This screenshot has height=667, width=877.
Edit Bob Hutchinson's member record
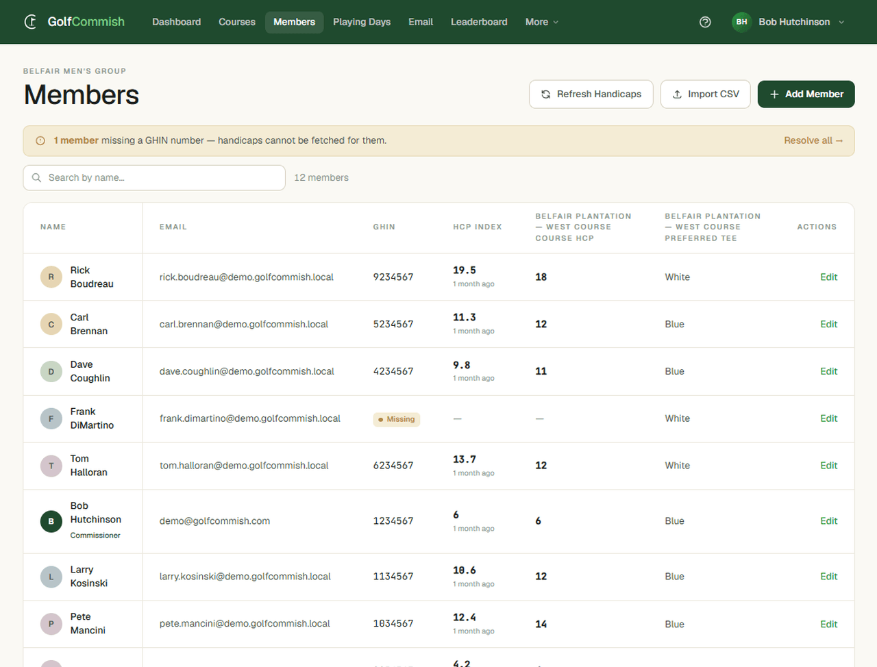click(829, 521)
